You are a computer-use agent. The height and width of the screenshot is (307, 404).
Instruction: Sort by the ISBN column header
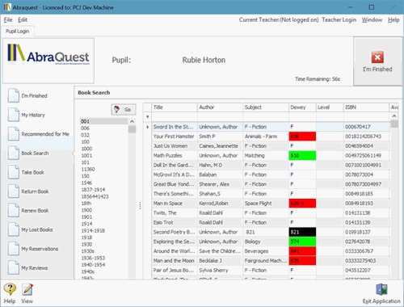366,107
